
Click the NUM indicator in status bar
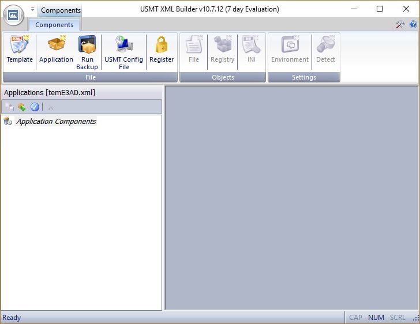(x=376, y=318)
